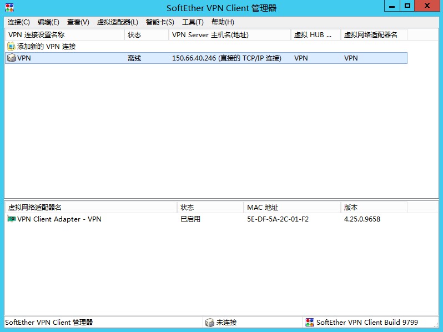
Task: Click the VPN adapter name cell in connection row
Action: pyautogui.click(x=351, y=58)
